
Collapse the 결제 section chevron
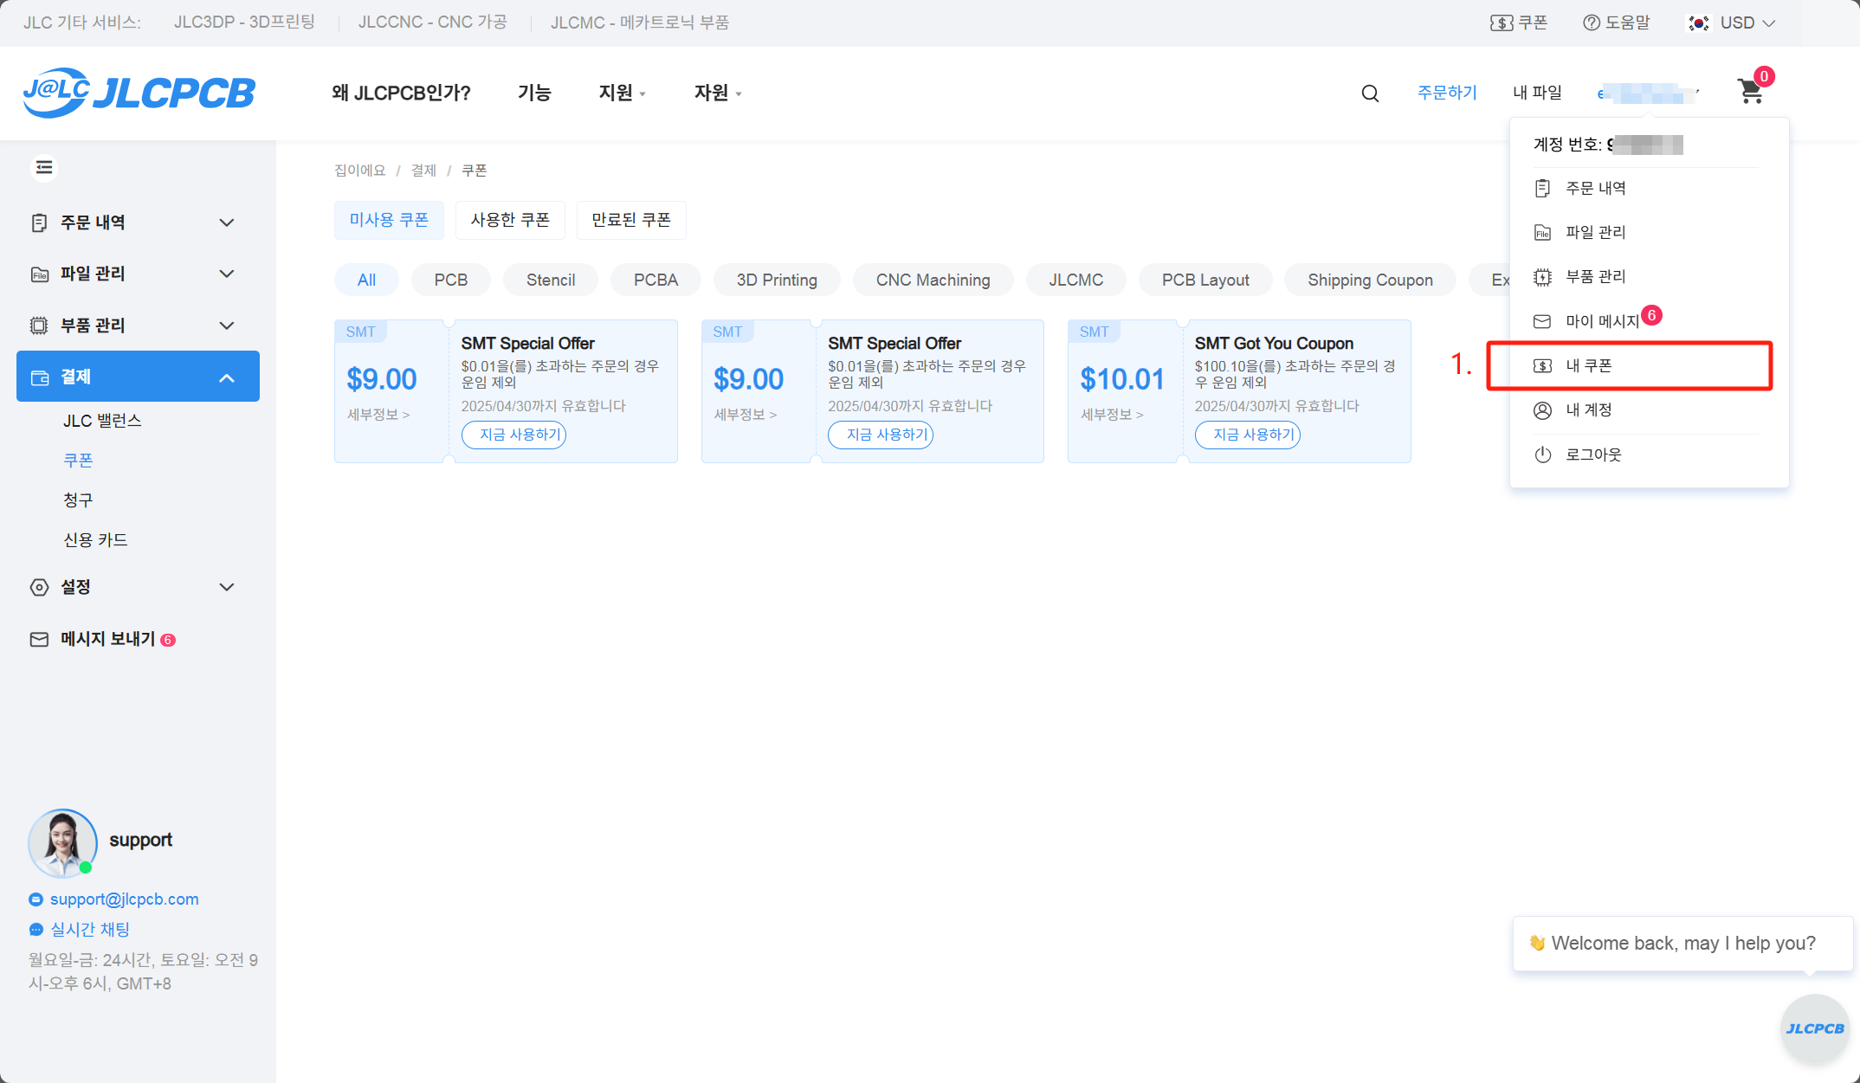pos(227,378)
